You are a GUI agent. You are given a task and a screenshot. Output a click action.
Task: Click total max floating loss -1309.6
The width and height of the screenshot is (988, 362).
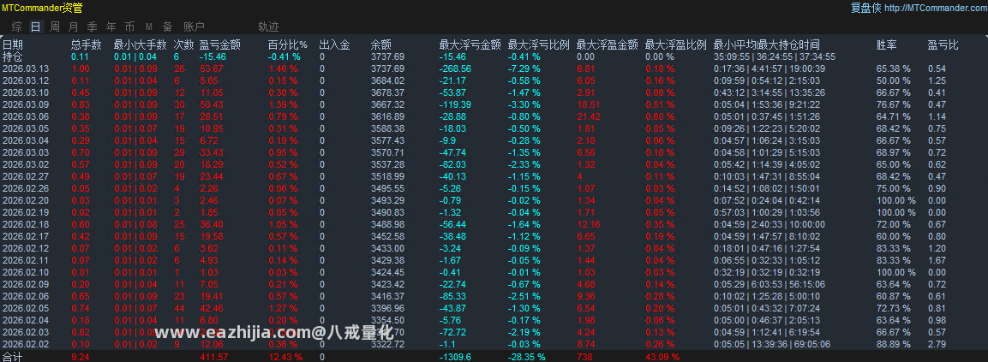454,357
